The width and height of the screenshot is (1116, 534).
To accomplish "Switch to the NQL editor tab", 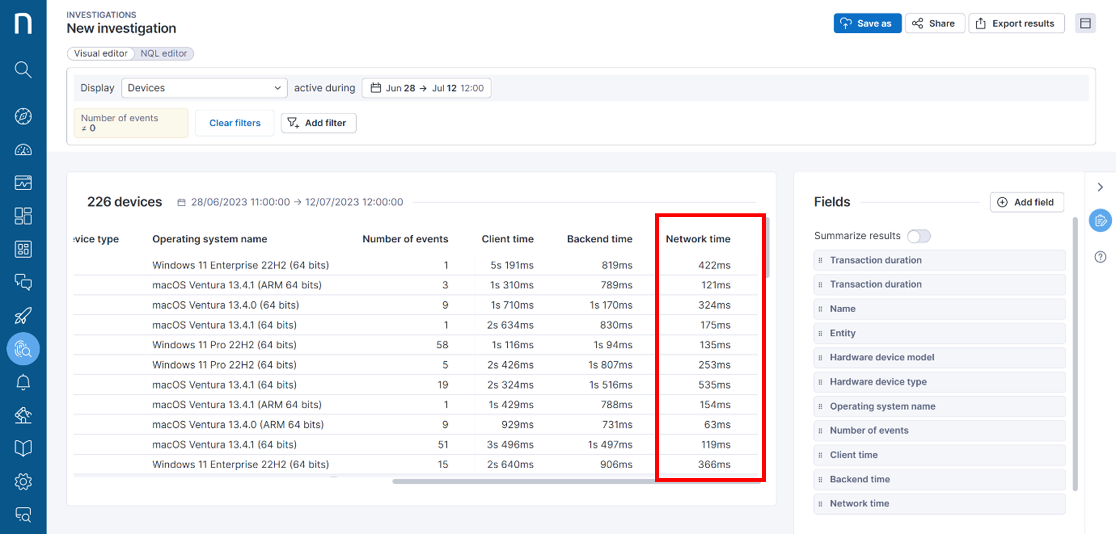I will [164, 53].
